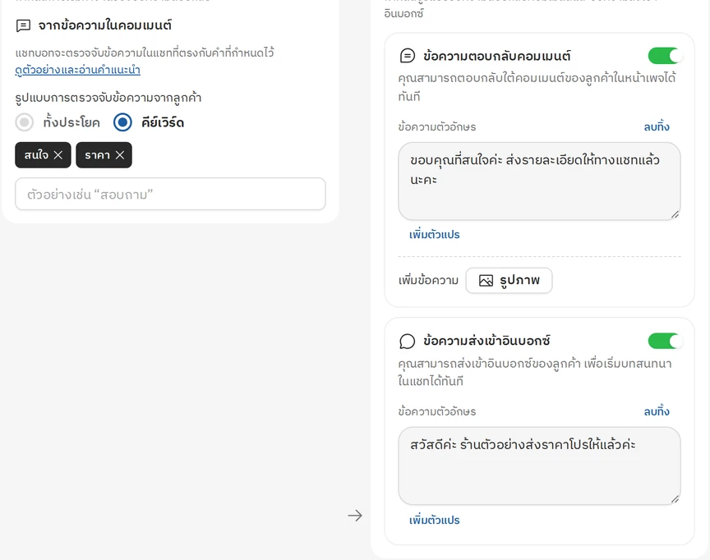Click ลบทิ้ง for the inbox message
This screenshot has height=560, width=710.
click(x=657, y=411)
